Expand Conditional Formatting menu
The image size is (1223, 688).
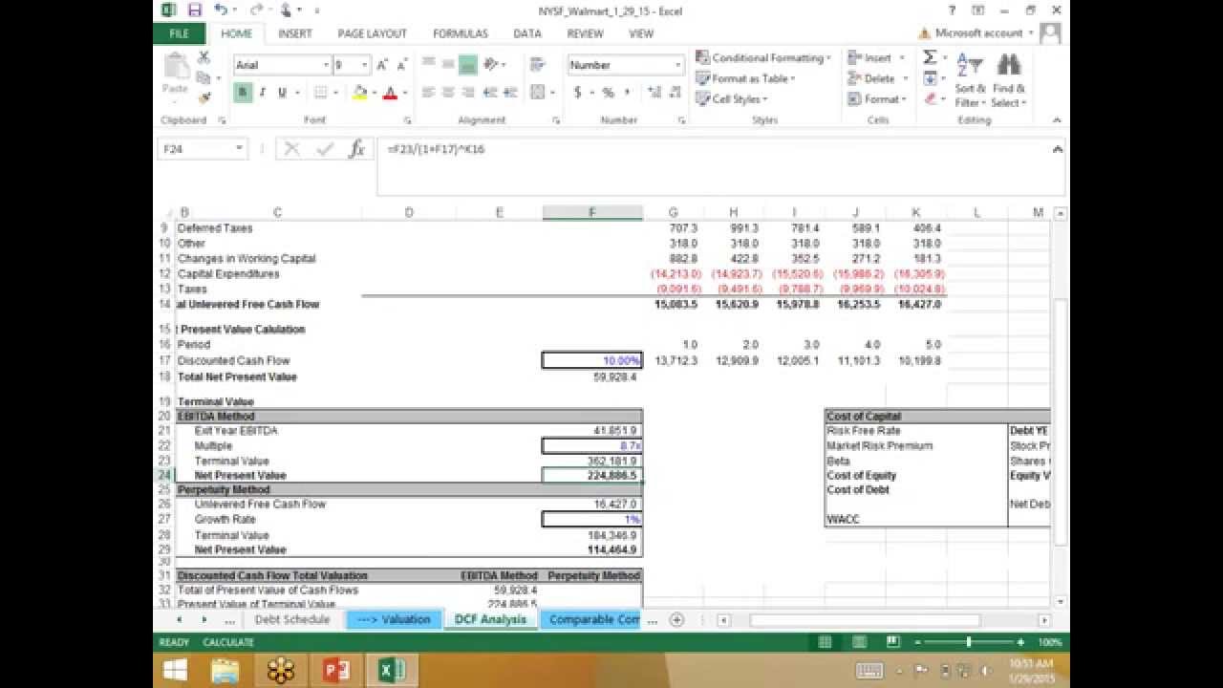coord(762,57)
